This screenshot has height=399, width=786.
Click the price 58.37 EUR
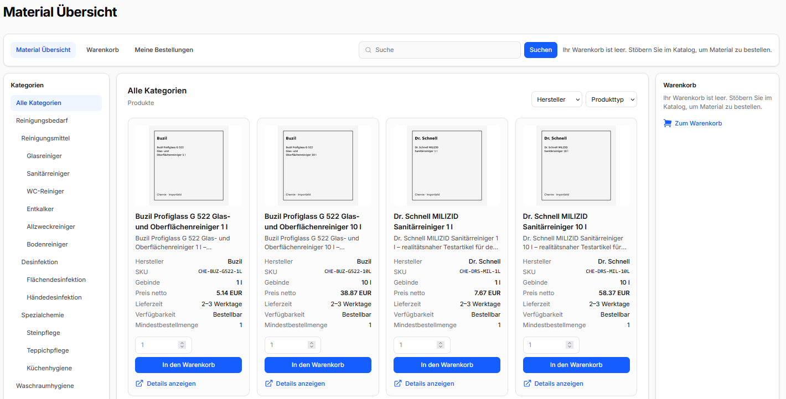tap(614, 293)
